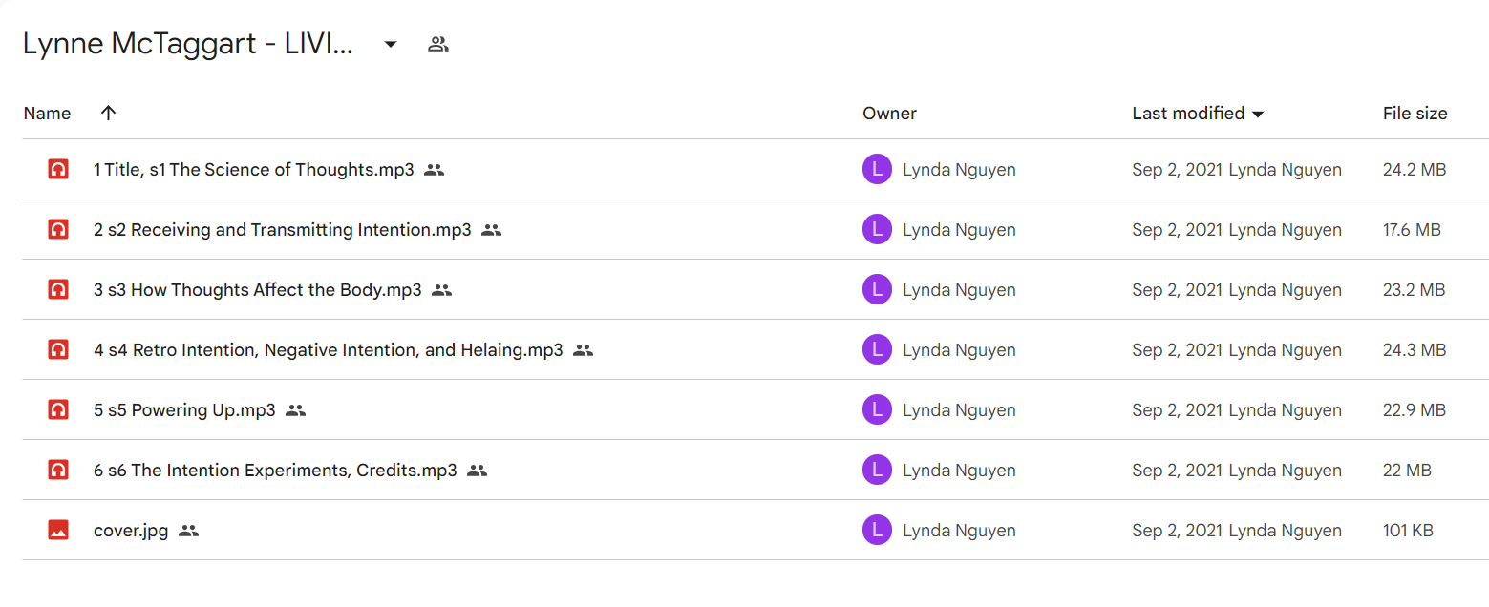This screenshot has height=607, width=1489.
Task: Select the Lynne McTaggart folder title text
Action: [188, 44]
